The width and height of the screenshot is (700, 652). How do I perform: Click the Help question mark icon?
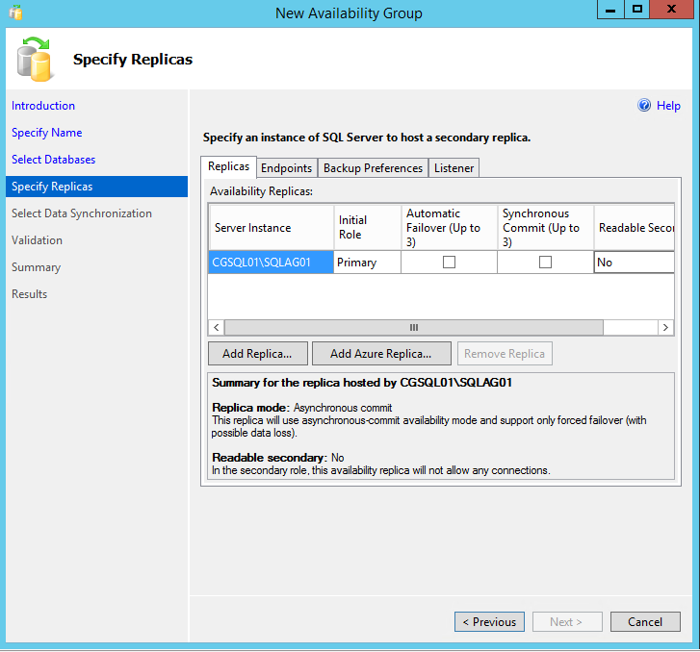pyautogui.click(x=644, y=105)
